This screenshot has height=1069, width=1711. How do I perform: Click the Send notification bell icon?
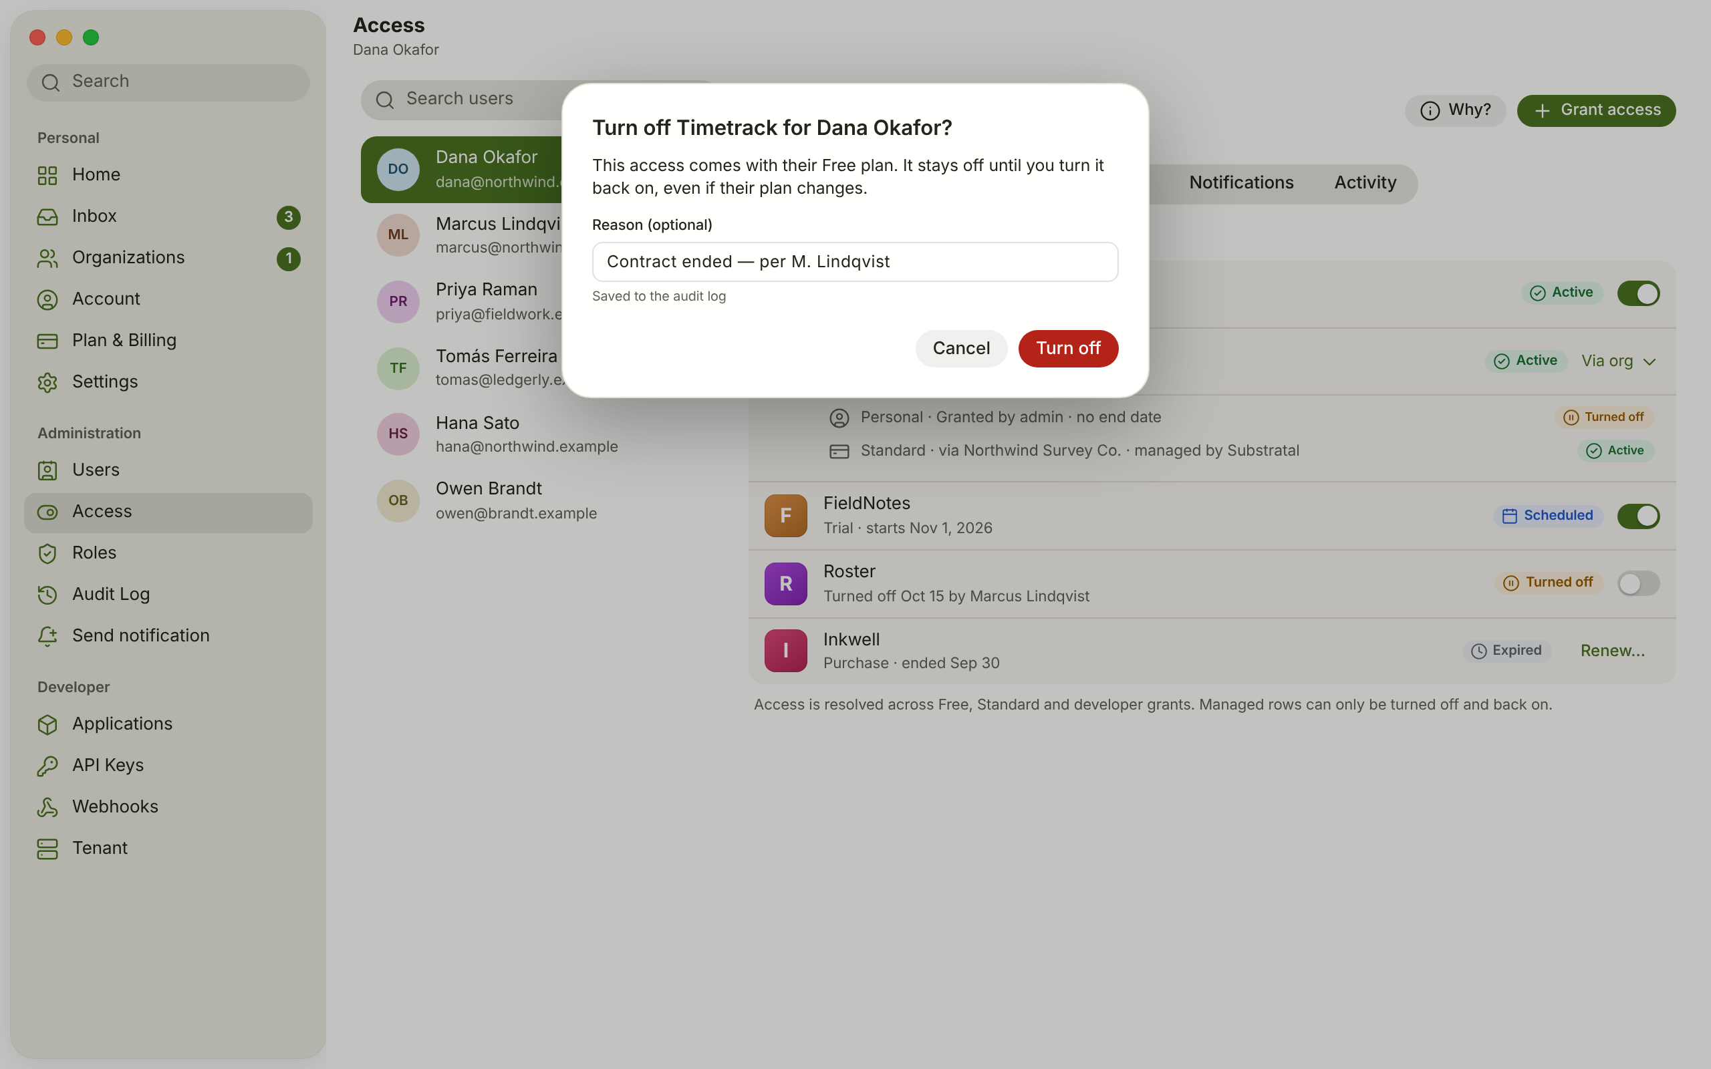click(47, 636)
